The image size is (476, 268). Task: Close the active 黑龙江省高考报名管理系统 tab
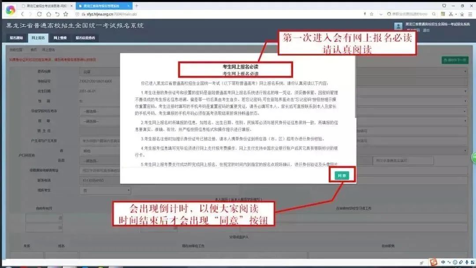pyautogui.click(x=128, y=6)
